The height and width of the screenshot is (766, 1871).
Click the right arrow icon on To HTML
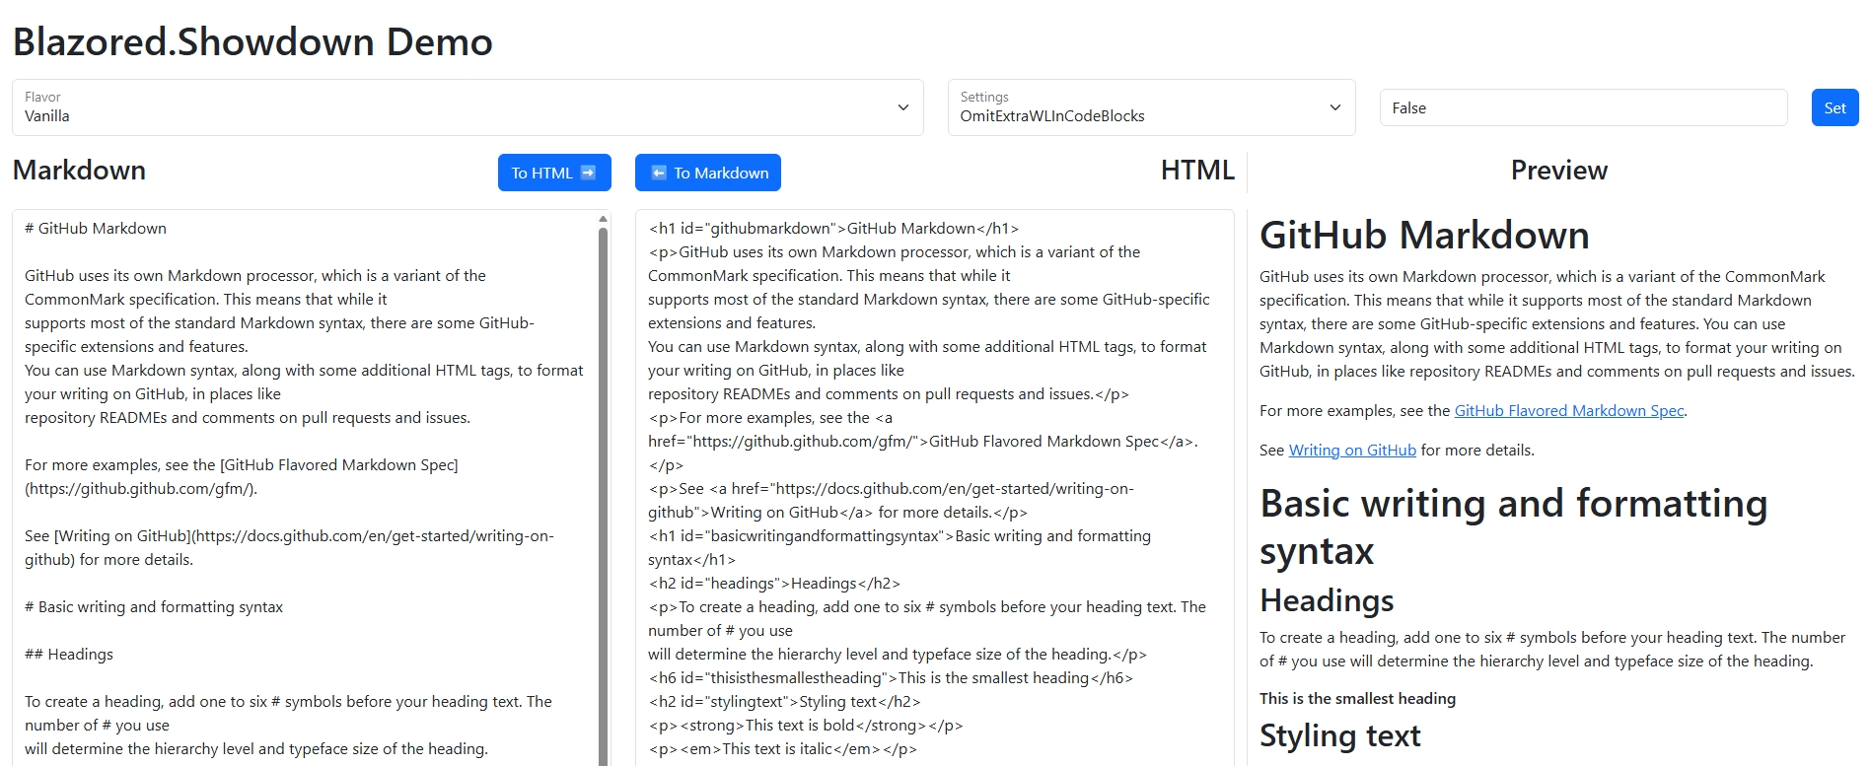coord(589,173)
